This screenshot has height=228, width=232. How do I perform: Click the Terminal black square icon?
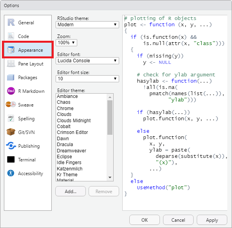(x=11, y=159)
